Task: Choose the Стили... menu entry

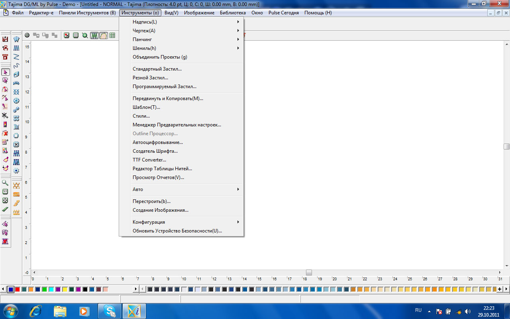Action: (181, 116)
